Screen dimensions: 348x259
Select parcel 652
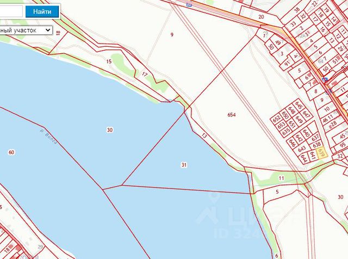(277, 119)
